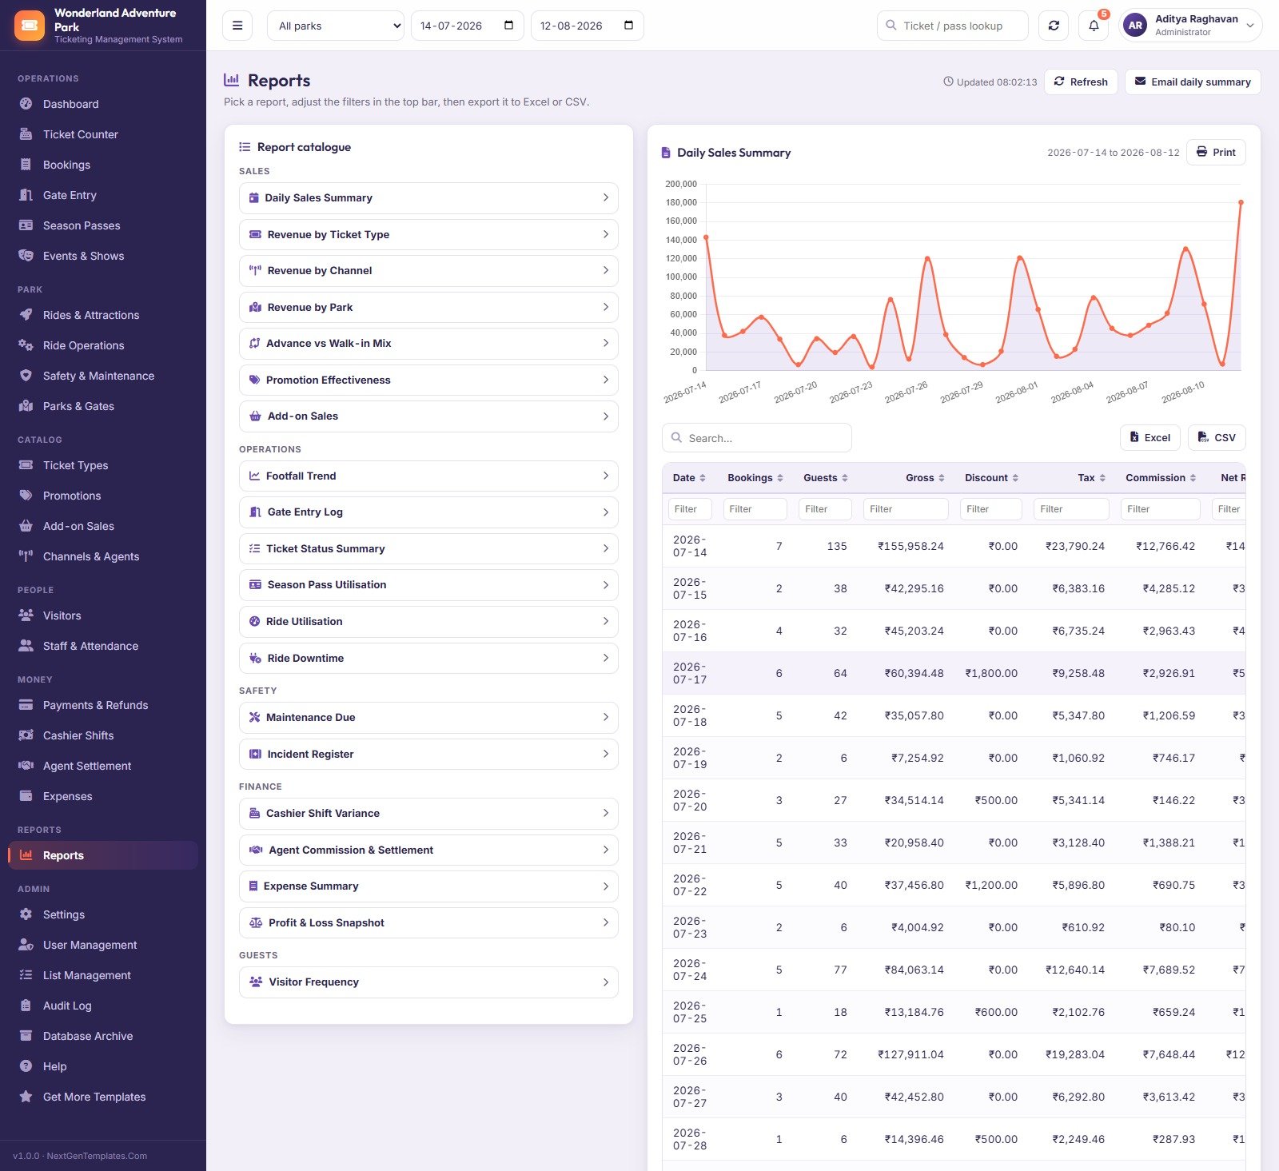Expand the Aditya Raghavan user menu

[1191, 26]
